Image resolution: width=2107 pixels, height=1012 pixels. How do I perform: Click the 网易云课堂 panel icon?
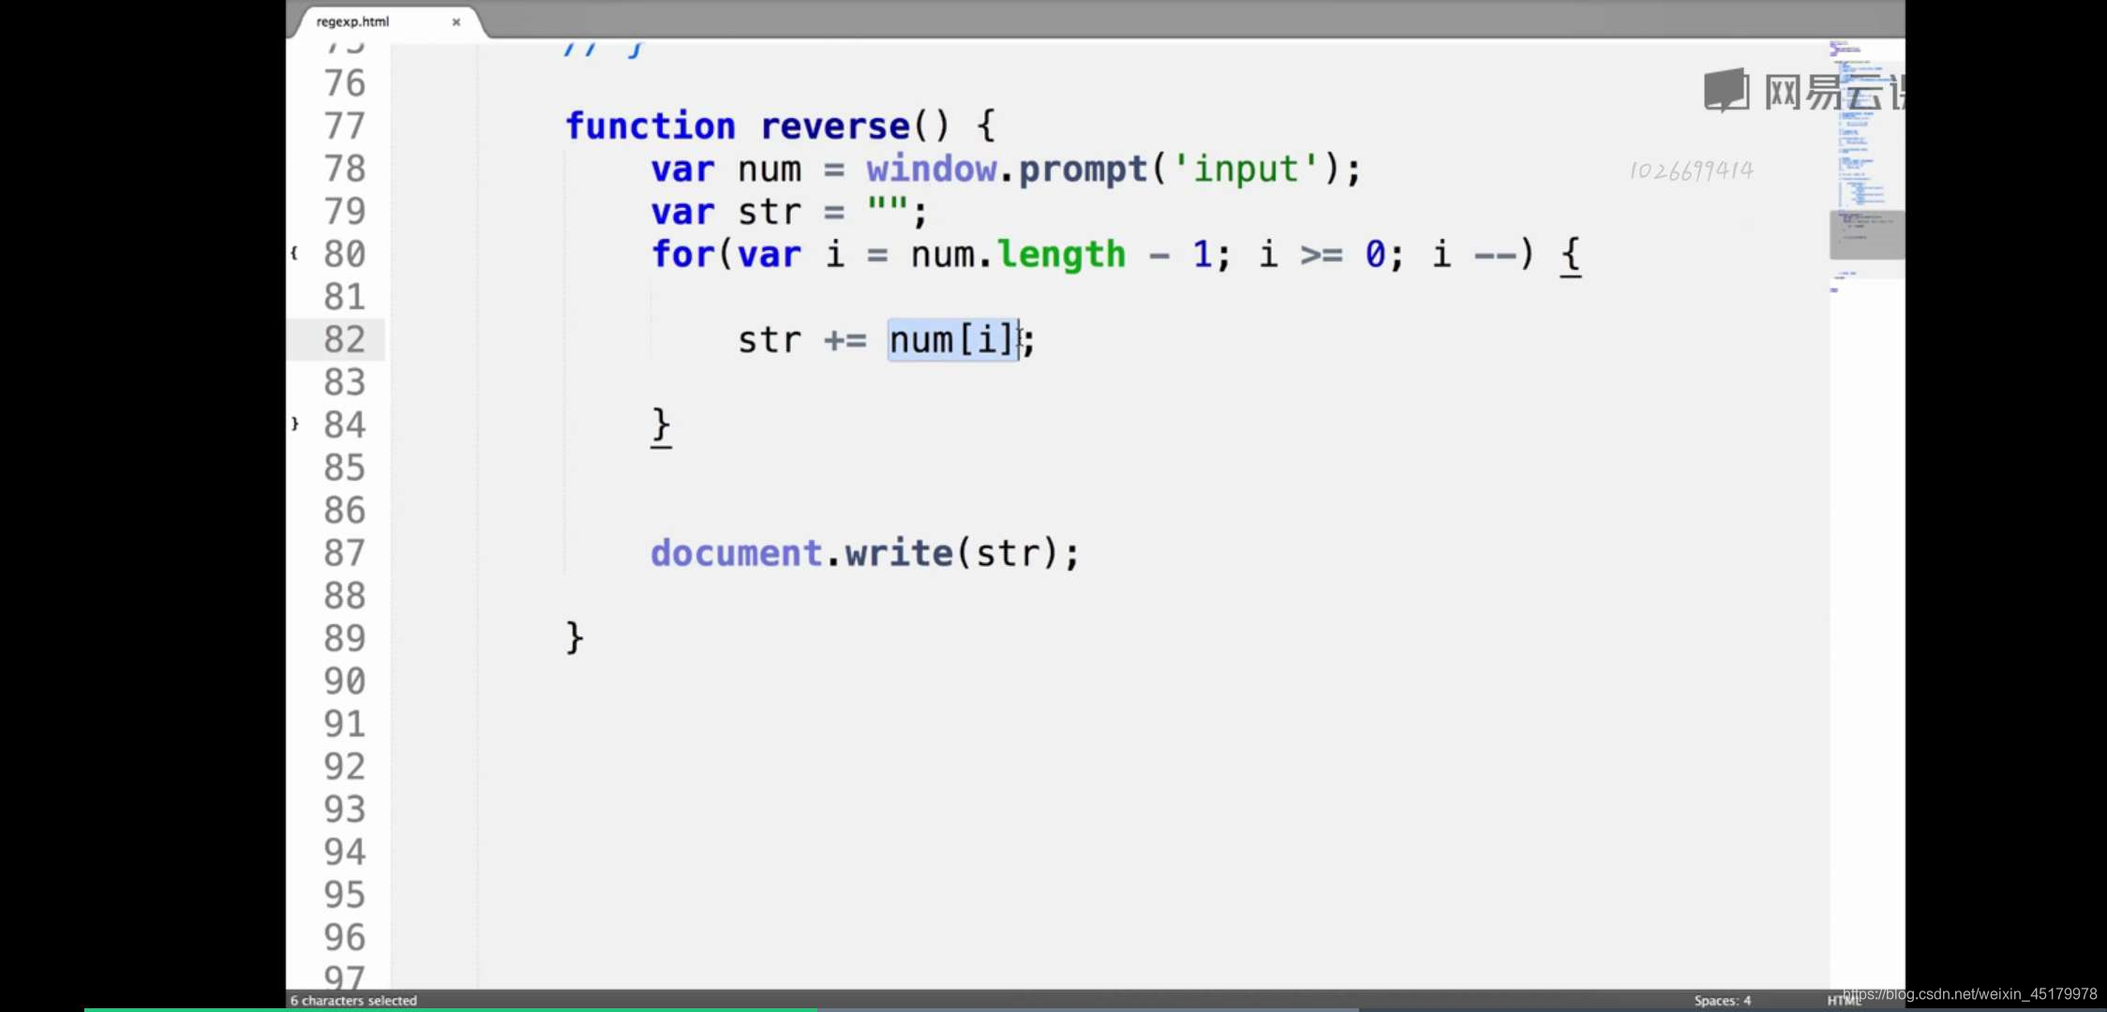coord(1724,92)
